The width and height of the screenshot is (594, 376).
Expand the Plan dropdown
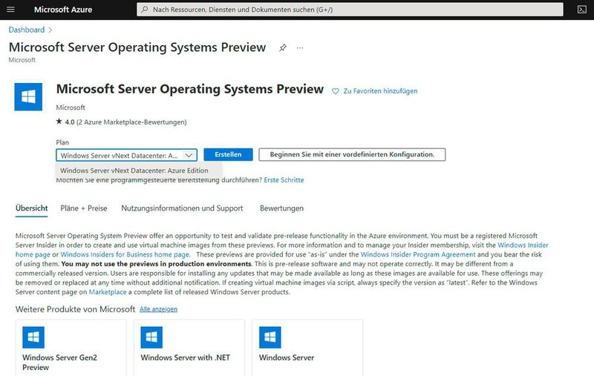tap(126, 155)
